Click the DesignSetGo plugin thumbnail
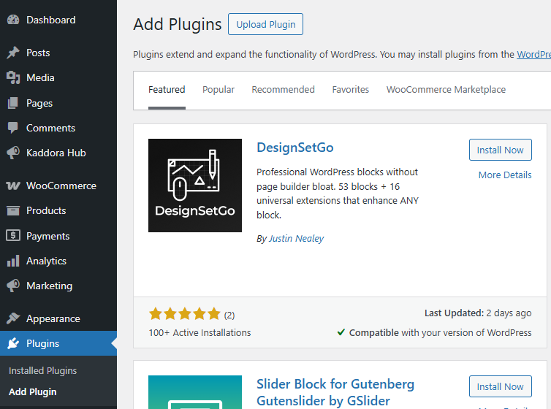 [x=195, y=186]
